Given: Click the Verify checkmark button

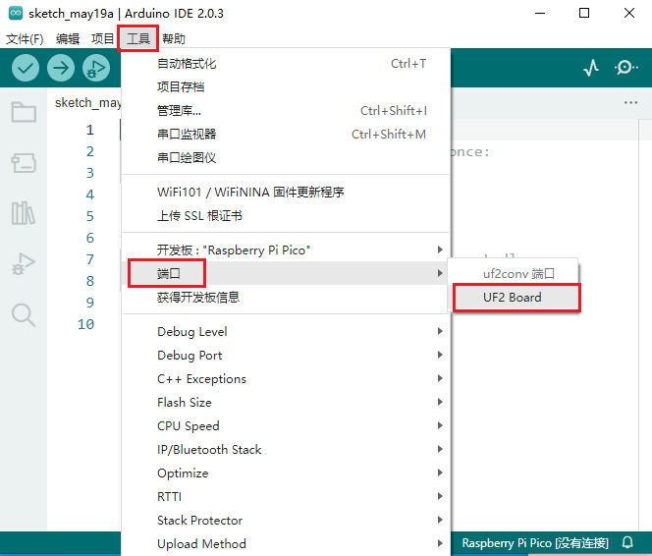Looking at the screenshot, I should [x=26, y=68].
